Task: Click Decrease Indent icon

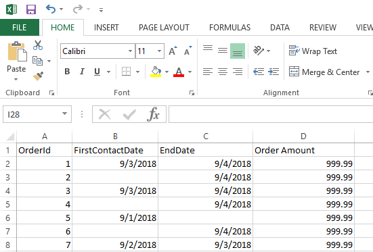Action: [259, 72]
